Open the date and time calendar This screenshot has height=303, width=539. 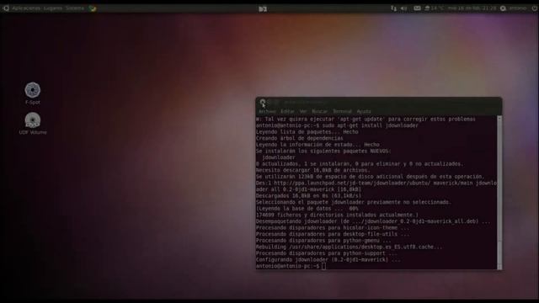472,8
